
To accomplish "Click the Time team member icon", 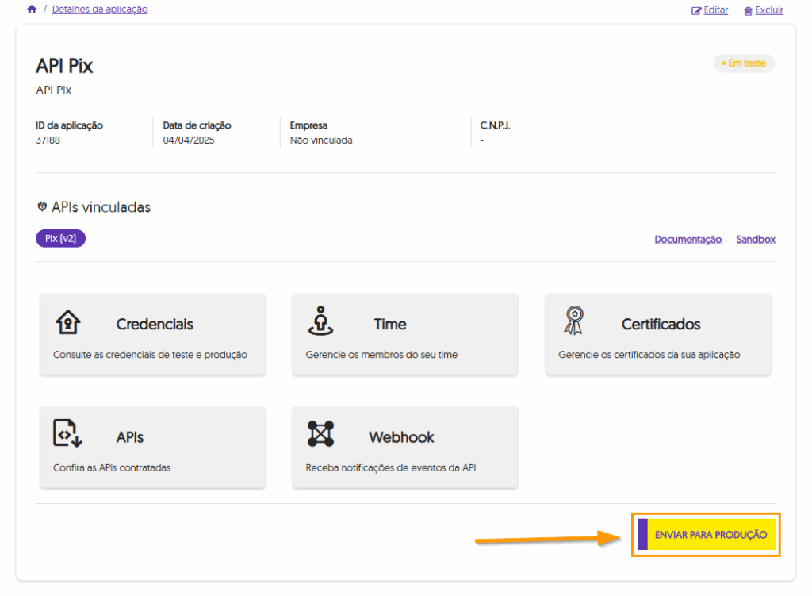I will pos(320,321).
